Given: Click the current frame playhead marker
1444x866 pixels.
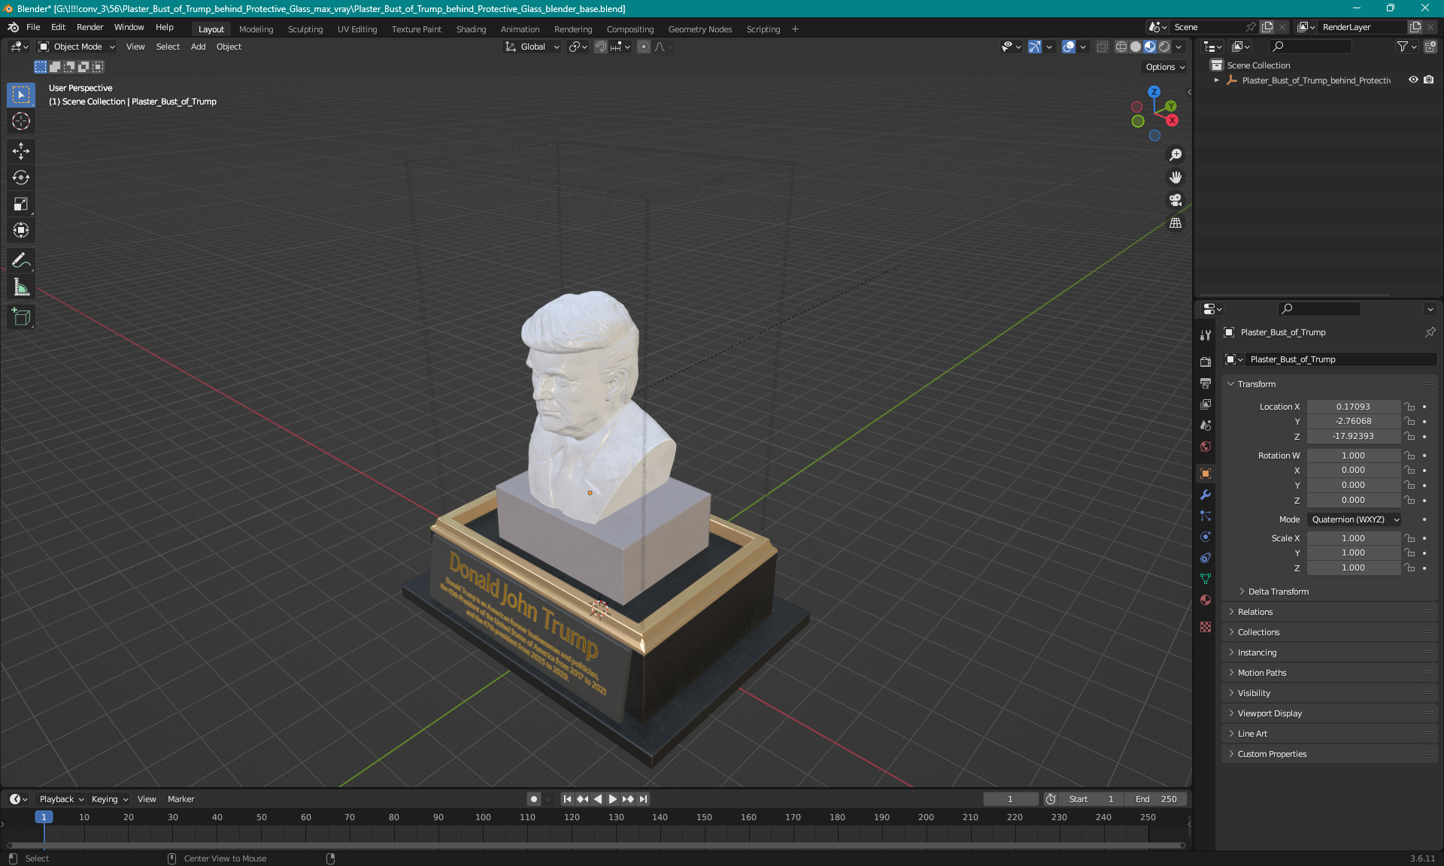Looking at the screenshot, I should [44, 817].
